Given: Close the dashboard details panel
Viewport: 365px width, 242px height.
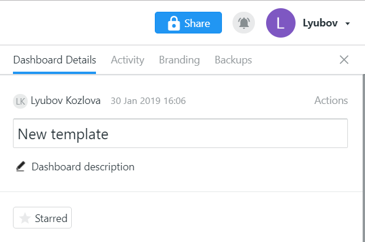Looking at the screenshot, I should (x=344, y=60).
